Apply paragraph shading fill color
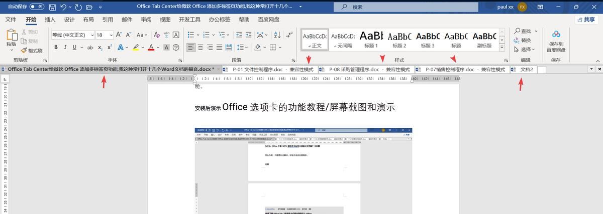The height and width of the screenshot is (214, 603). 258,47
